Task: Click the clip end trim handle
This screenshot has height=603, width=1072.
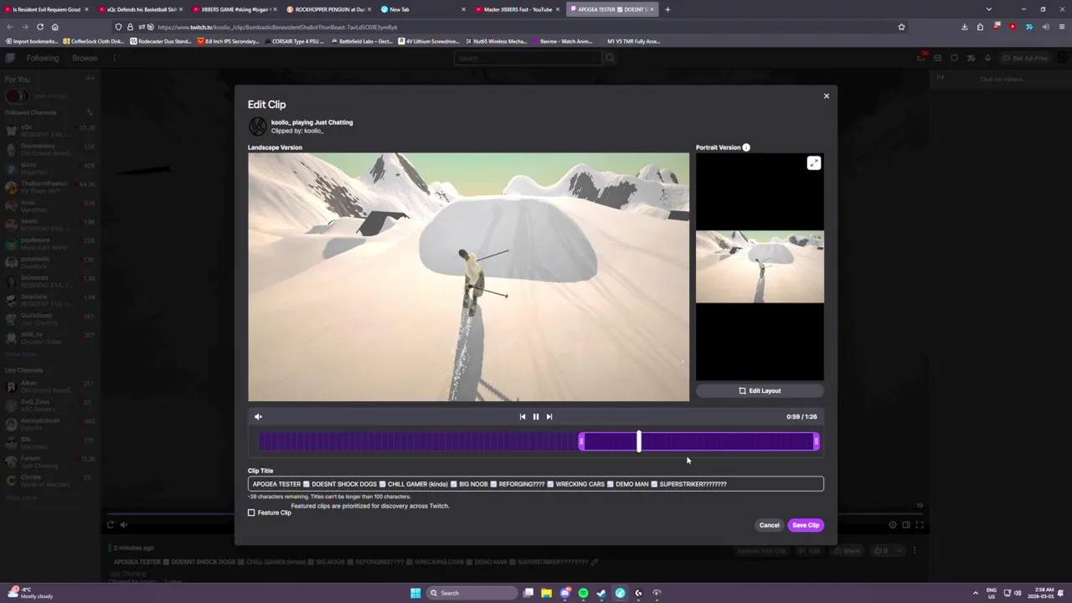Action: point(816,441)
